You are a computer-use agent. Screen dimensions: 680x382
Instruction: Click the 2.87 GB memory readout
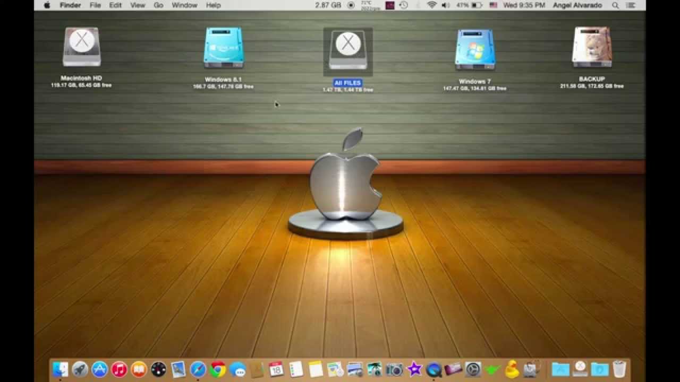[x=328, y=5]
